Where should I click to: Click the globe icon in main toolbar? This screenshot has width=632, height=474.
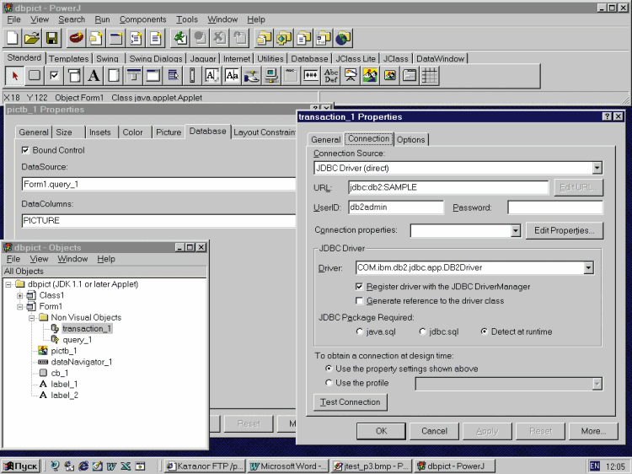coord(343,38)
